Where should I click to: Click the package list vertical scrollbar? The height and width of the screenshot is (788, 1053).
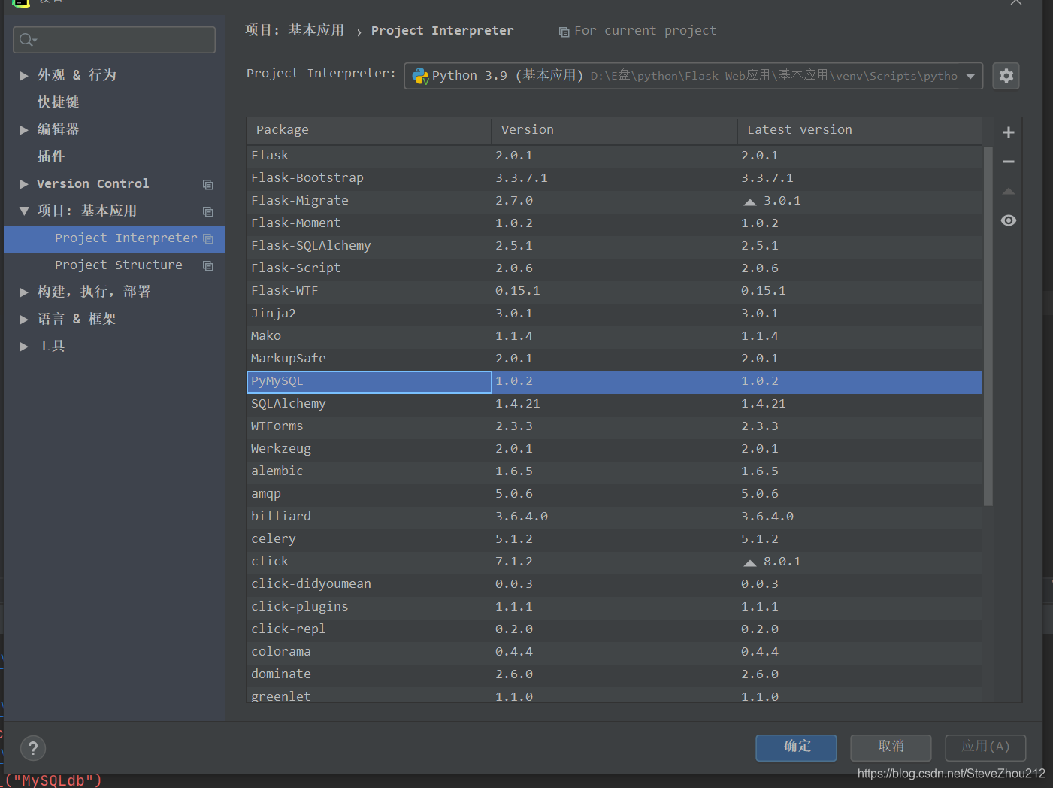click(988, 326)
